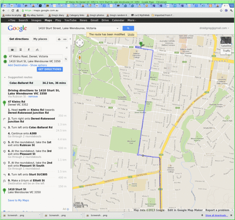This screenshot has width=235, height=220.
Task: Click the GET DIRECTIONS button
Action: click(x=50, y=69)
